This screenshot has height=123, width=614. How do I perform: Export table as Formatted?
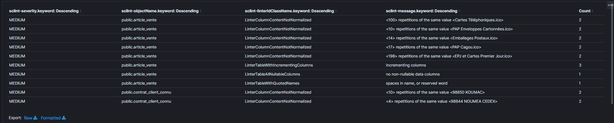pos(51,118)
